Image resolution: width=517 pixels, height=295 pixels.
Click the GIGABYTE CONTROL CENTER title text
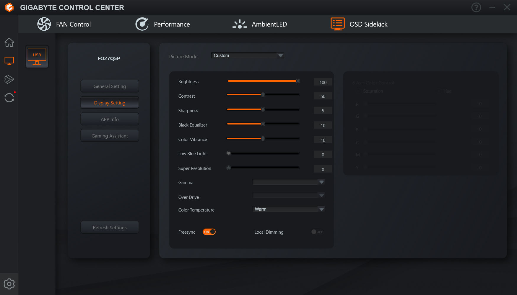point(72,7)
